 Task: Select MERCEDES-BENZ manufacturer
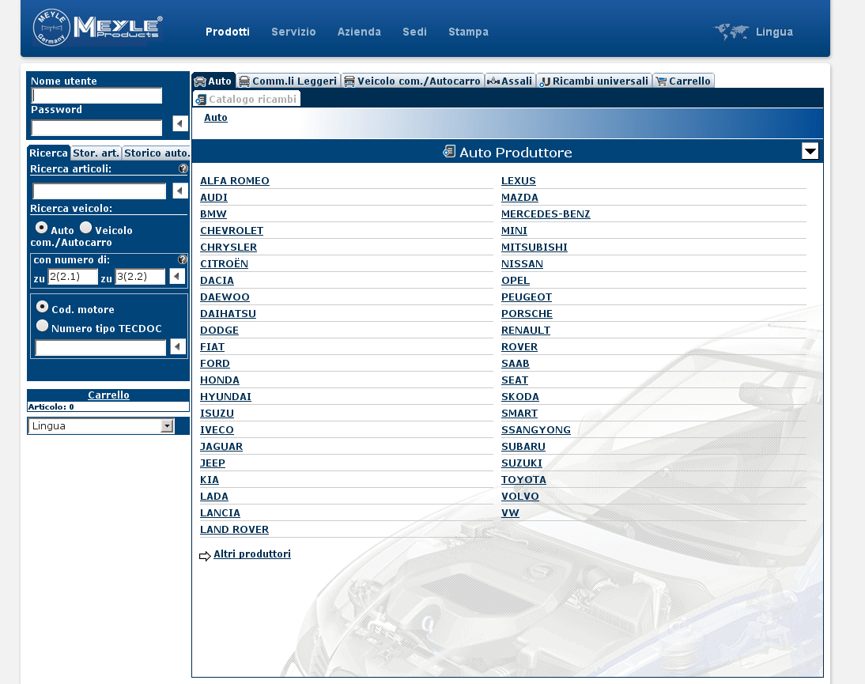(546, 214)
